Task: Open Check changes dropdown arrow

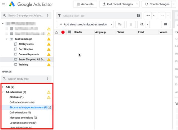Action: [x=174, y=4]
